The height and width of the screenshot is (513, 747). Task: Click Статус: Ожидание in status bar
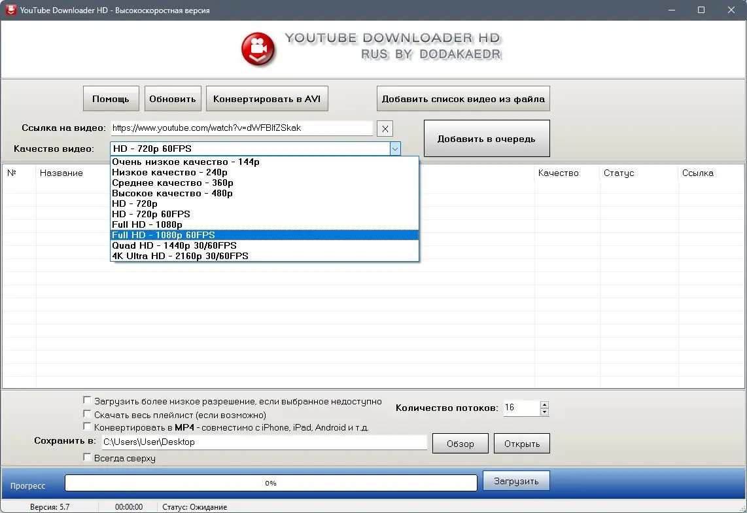[194, 507]
